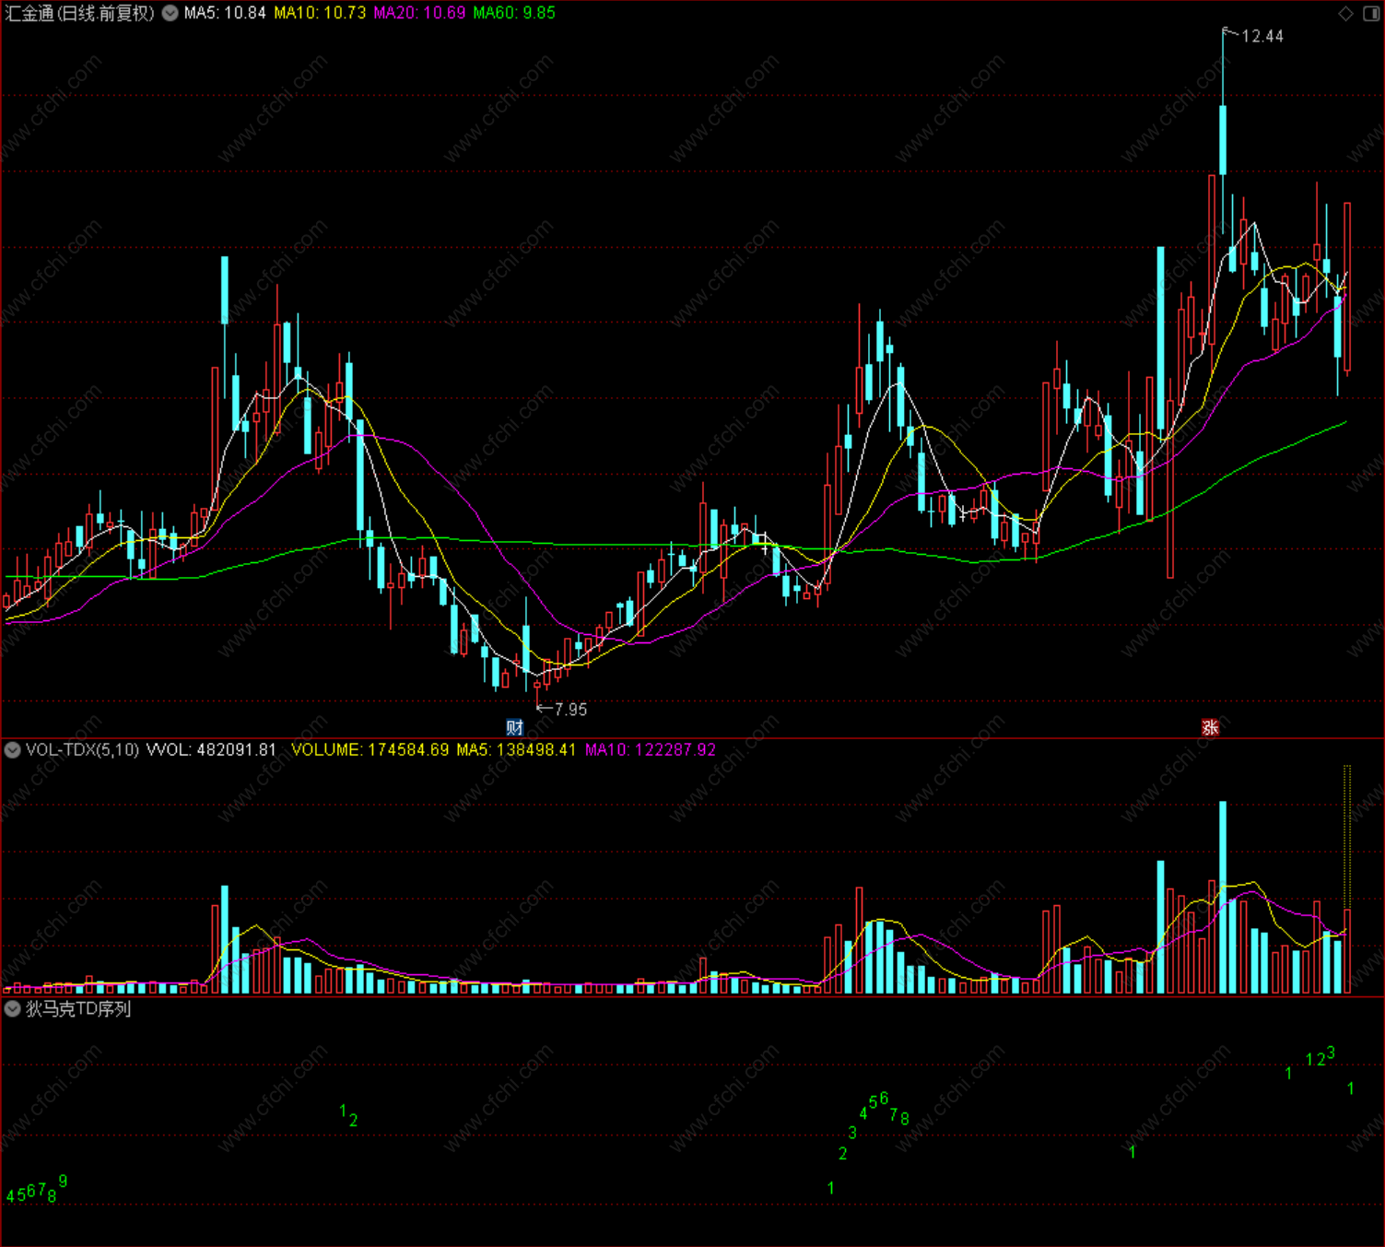Click the MA20: 10.69 label
The height and width of the screenshot is (1247, 1385).
tap(419, 13)
